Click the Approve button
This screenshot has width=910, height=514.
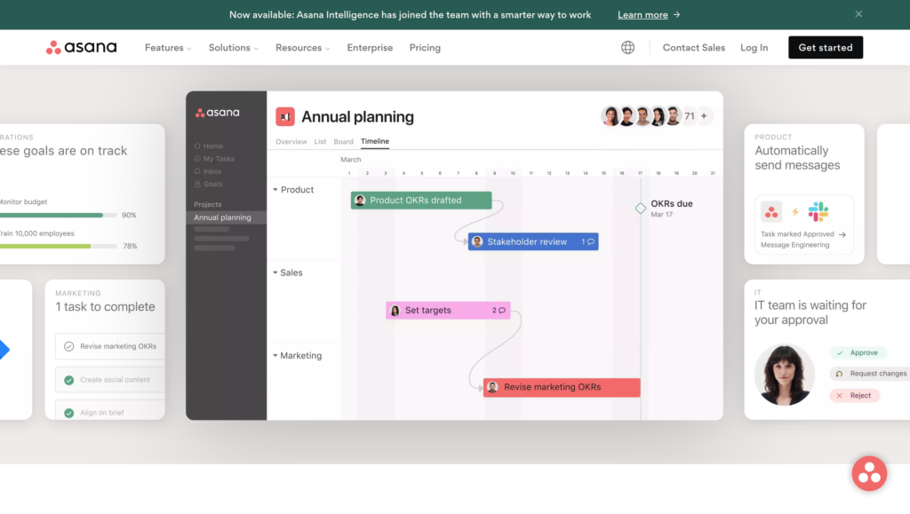(858, 352)
